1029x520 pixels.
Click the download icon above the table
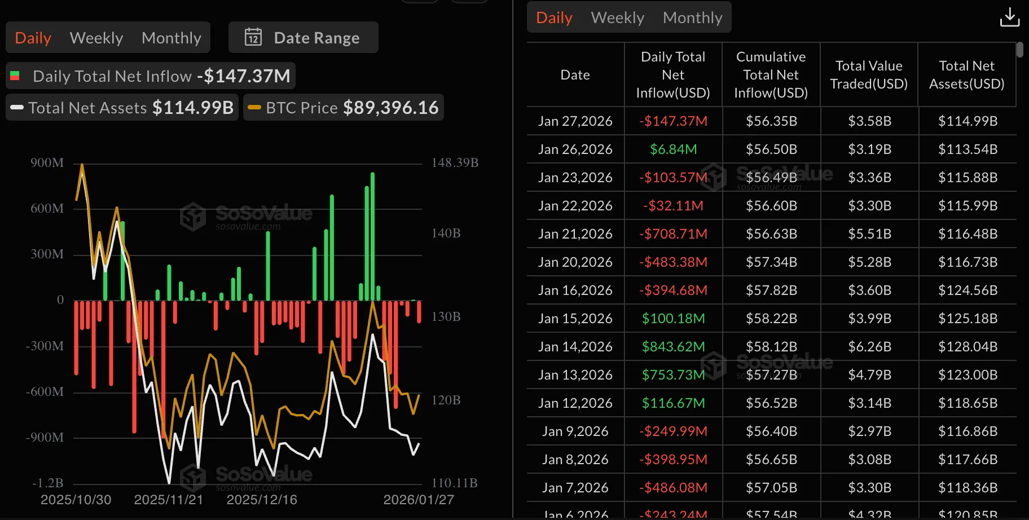click(x=1009, y=17)
